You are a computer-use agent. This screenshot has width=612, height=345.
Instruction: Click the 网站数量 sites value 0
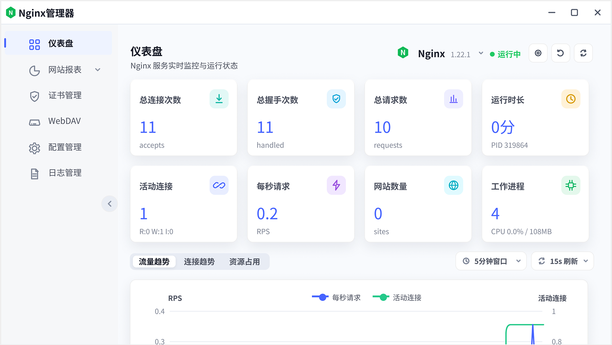click(378, 214)
